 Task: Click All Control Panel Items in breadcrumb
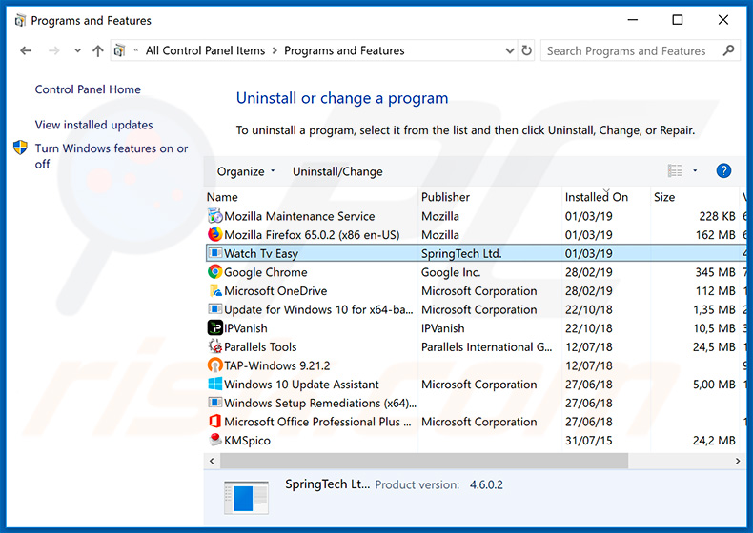(205, 50)
